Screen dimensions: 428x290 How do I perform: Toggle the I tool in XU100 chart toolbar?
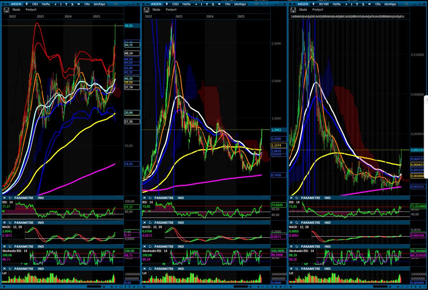pyautogui.click(x=351, y=4)
